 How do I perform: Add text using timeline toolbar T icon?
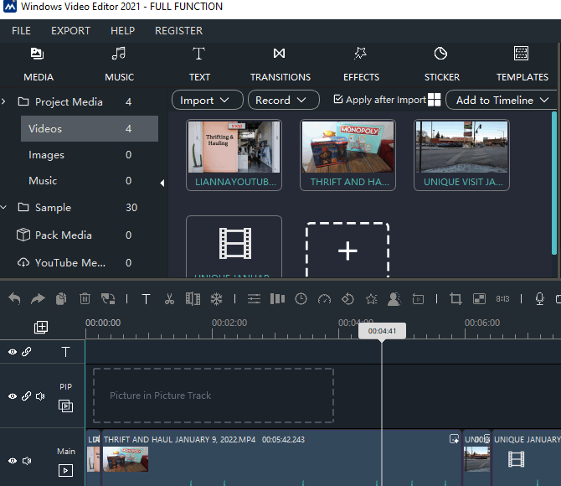click(146, 298)
